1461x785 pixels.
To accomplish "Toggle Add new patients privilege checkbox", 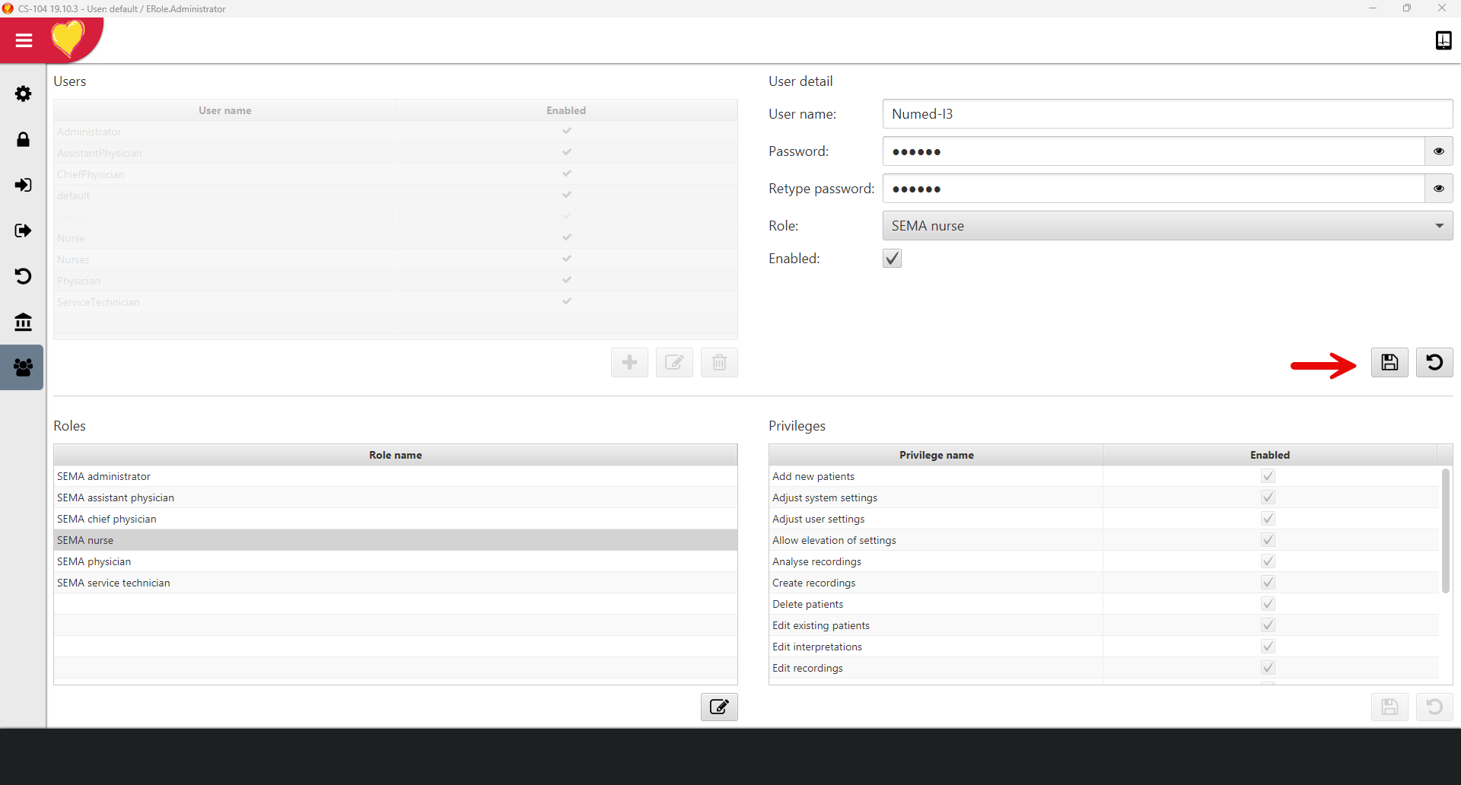I will point(1268,476).
